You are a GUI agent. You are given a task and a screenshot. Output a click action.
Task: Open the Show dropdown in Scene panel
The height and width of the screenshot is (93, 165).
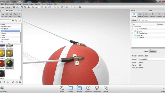134,20
